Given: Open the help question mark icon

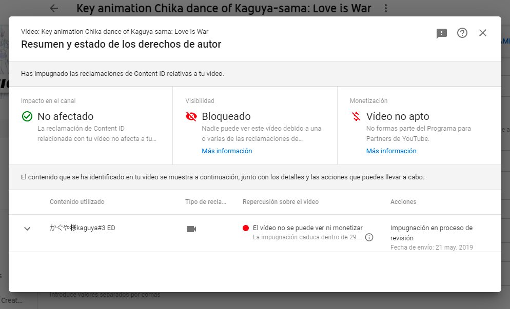Looking at the screenshot, I should coord(462,33).
